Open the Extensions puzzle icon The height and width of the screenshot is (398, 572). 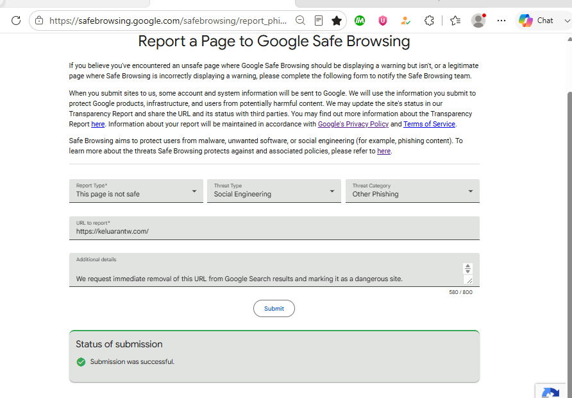coord(429,21)
